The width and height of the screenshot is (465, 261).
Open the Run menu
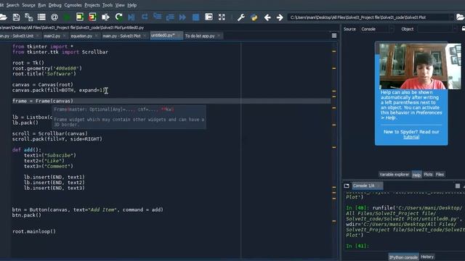coord(42,5)
